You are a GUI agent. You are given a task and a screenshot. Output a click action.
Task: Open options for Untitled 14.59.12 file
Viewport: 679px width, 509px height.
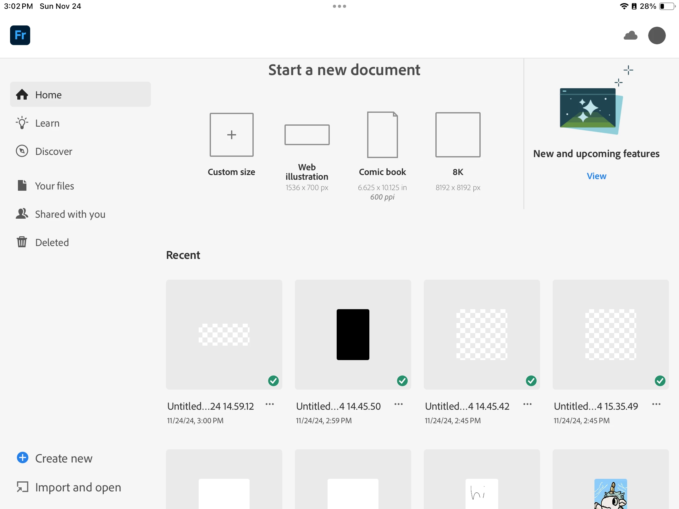[270, 404]
